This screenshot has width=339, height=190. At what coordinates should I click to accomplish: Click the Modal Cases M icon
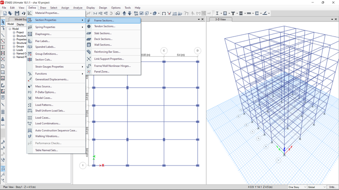click(30, 98)
